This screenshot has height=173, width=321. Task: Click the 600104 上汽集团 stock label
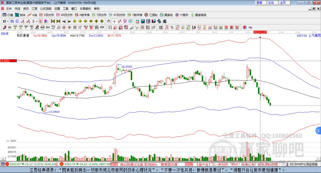point(308,36)
